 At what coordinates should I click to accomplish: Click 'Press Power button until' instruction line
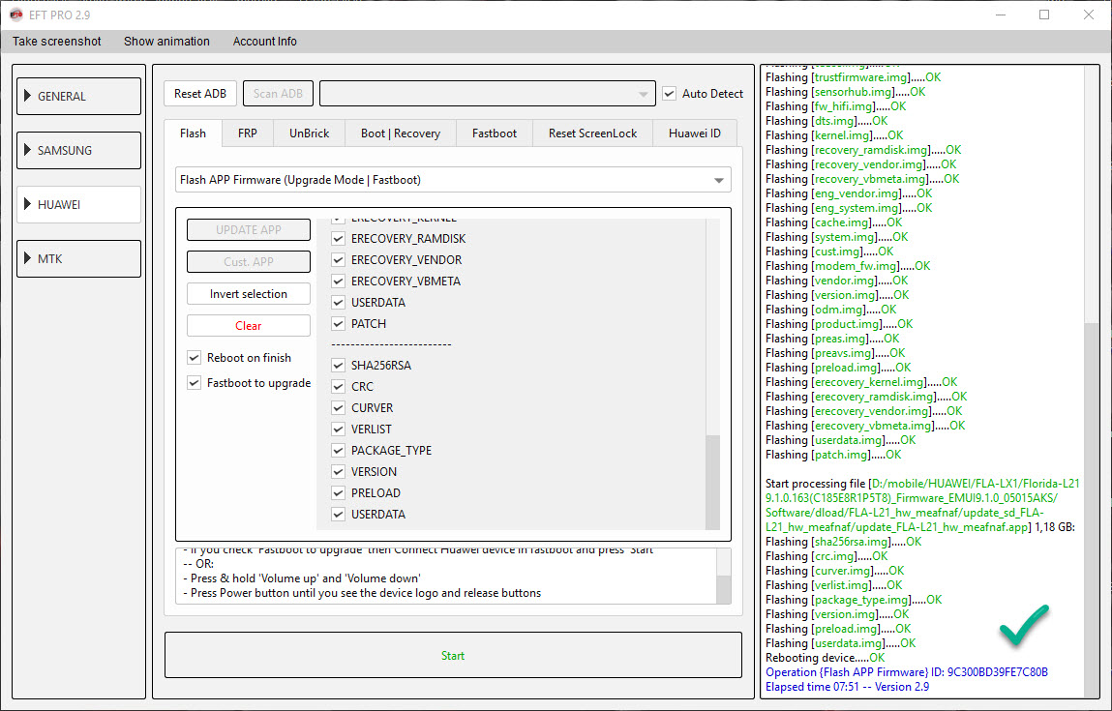pos(362,593)
